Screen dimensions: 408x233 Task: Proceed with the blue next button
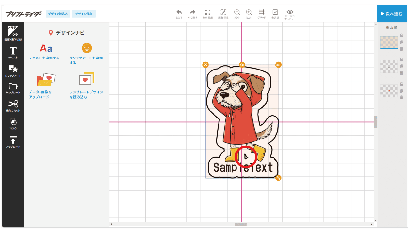[x=392, y=14]
